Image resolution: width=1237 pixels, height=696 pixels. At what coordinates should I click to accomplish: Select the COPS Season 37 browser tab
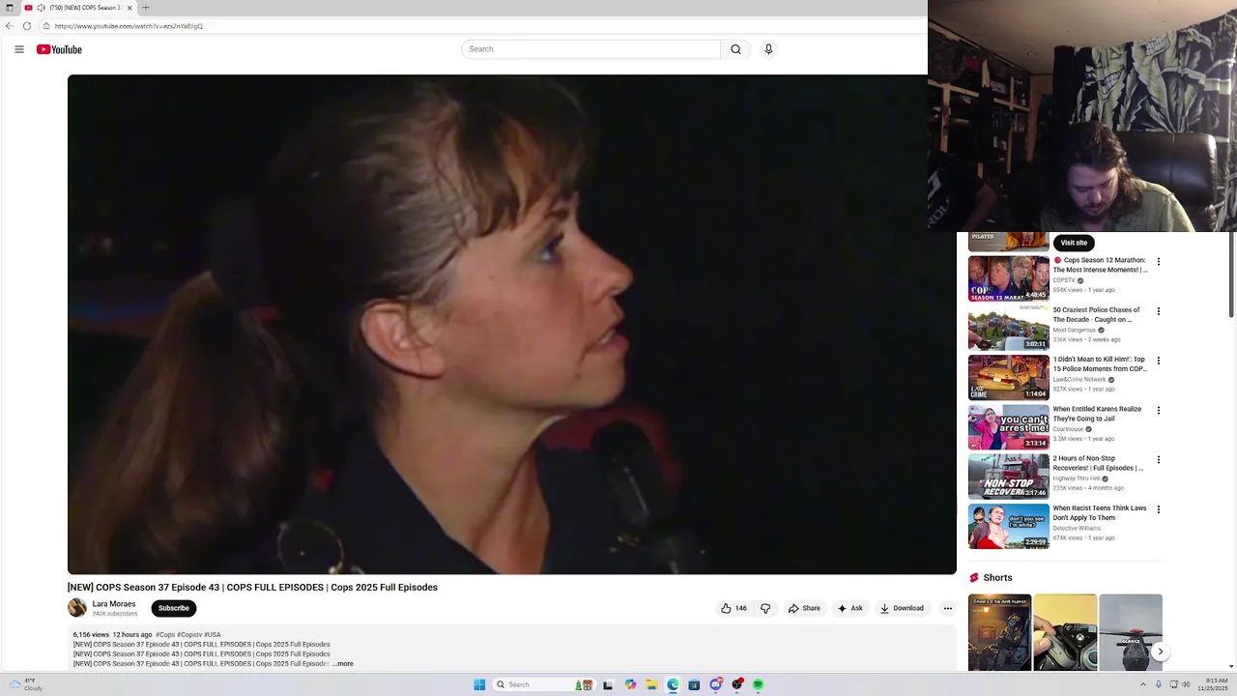tap(80, 8)
